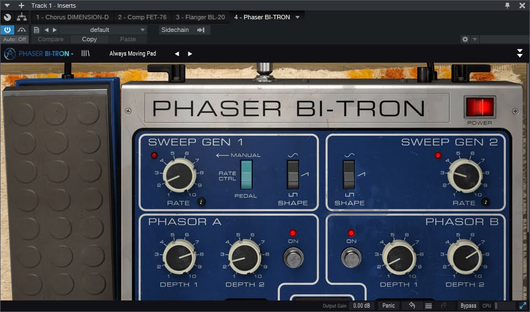Expand the advanced panel double-arrow
The width and height of the screenshot is (530, 312).
tap(520, 53)
